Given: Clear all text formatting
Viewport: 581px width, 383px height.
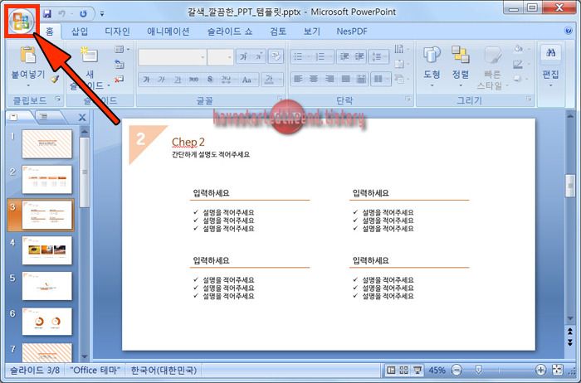Looking at the screenshot, I should 276,56.
